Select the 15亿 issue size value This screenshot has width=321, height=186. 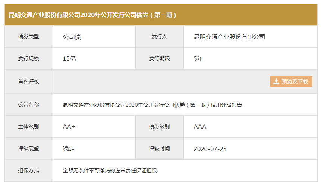click(x=70, y=59)
